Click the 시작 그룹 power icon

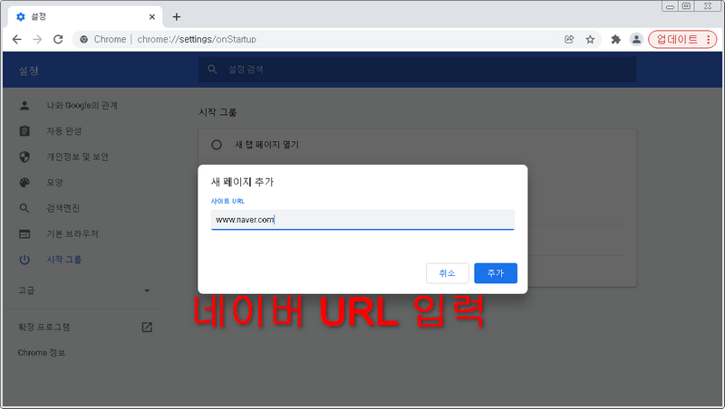24,260
